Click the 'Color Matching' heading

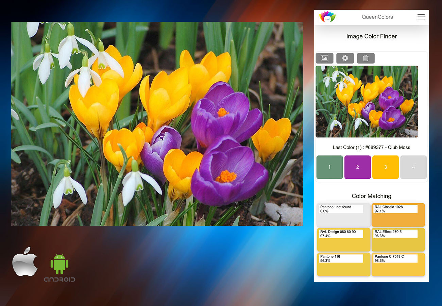pyautogui.click(x=371, y=196)
